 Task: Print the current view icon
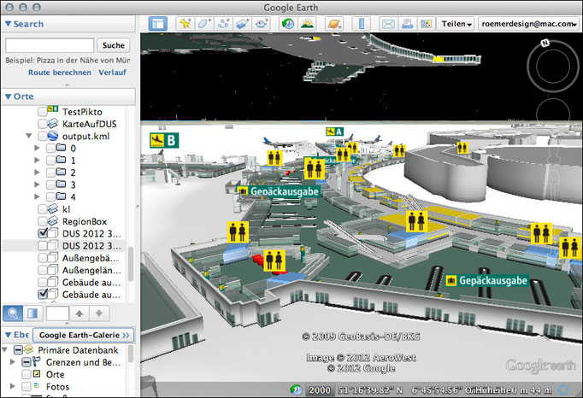click(x=407, y=24)
